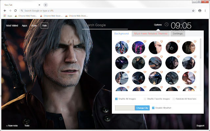Favorite the first background with its heart

[128, 42]
